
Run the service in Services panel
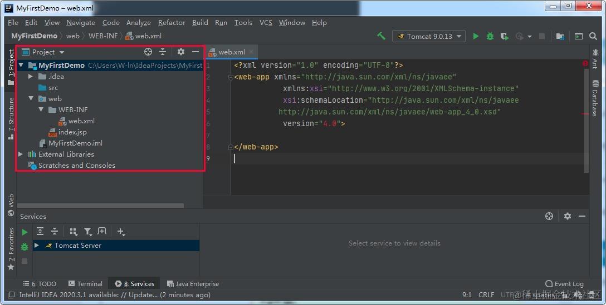(x=25, y=232)
